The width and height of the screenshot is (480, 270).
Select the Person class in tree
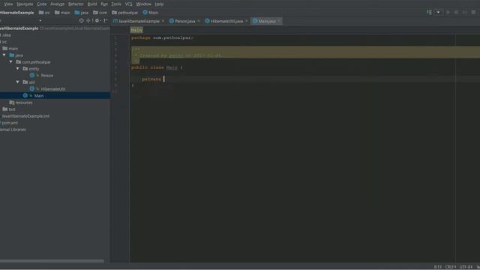tap(46, 76)
